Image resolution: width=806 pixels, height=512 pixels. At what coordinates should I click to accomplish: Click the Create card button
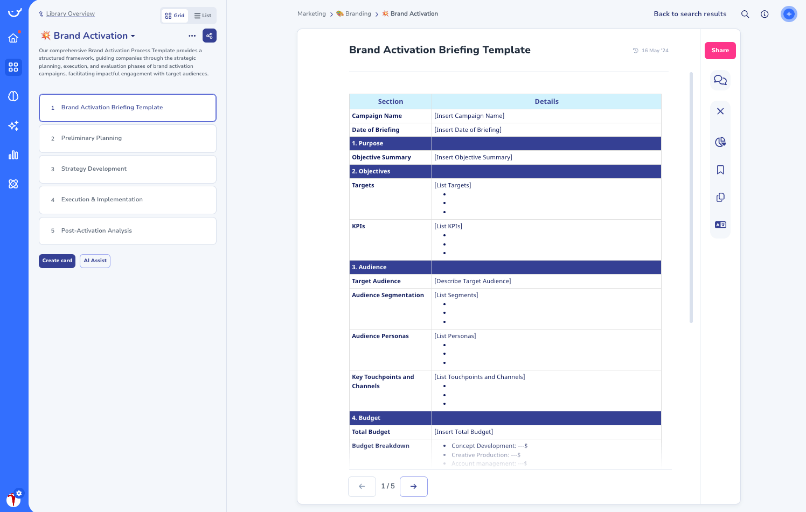tap(57, 261)
